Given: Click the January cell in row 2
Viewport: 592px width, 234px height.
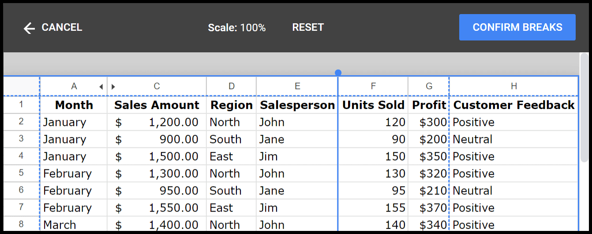Looking at the screenshot, I should [74, 122].
